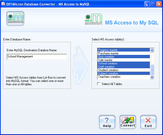Viewport: 163px width, 135px height.
Task: Select the Subject creation table
Action: [x=124, y=73]
